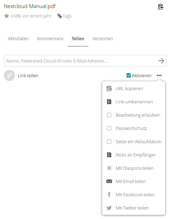Click the Diaspora asterisk icon
Viewport: 170px width, 219px height.
pos(109,168)
